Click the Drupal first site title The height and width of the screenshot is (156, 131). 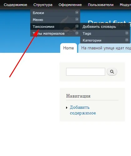pos(109,23)
